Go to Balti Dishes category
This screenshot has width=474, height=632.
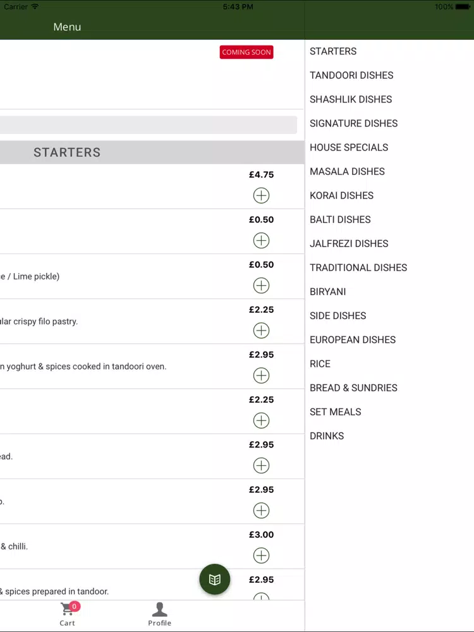[x=340, y=220]
